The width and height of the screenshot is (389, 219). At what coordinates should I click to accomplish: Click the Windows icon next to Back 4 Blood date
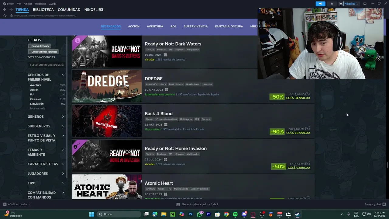pyautogui.click(x=166, y=125)
